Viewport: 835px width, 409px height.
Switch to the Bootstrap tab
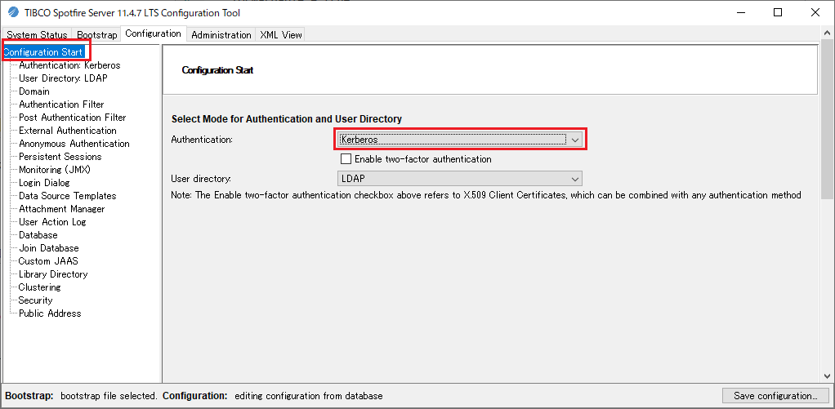coord(97,35)
